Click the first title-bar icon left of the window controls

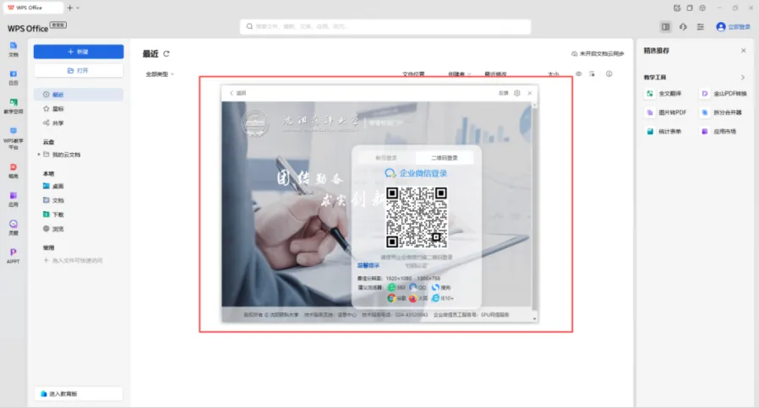pos(677,8)
